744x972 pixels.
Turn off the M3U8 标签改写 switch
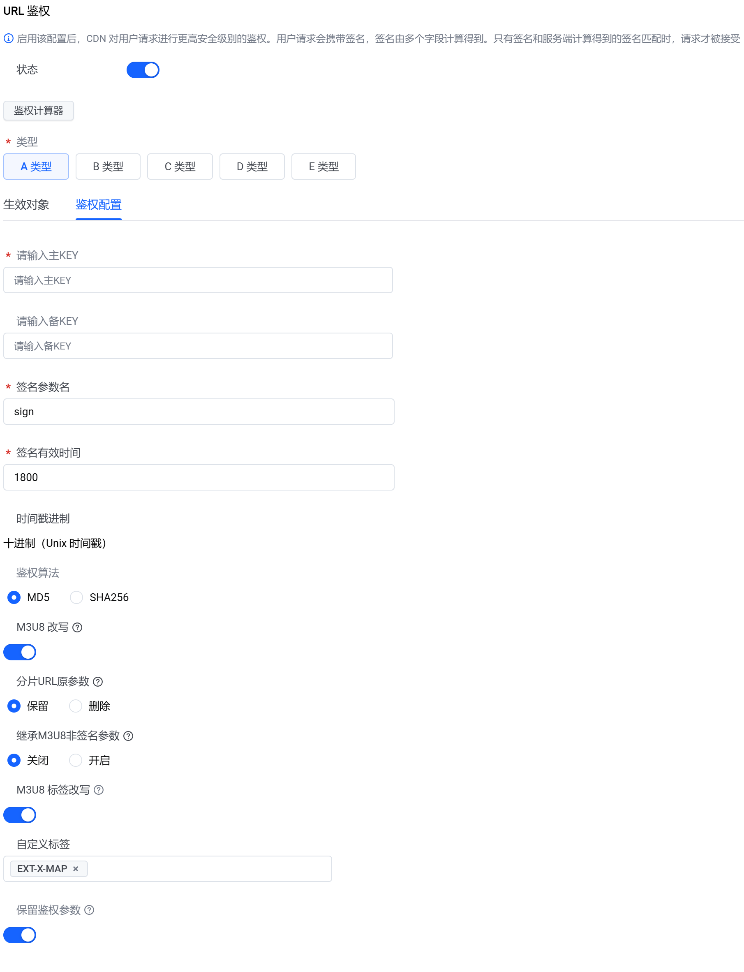(x=19, y=815)
